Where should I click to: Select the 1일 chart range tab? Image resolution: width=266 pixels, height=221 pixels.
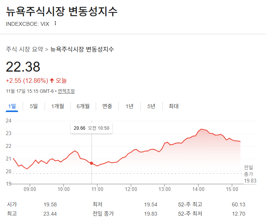coord(12,106)
